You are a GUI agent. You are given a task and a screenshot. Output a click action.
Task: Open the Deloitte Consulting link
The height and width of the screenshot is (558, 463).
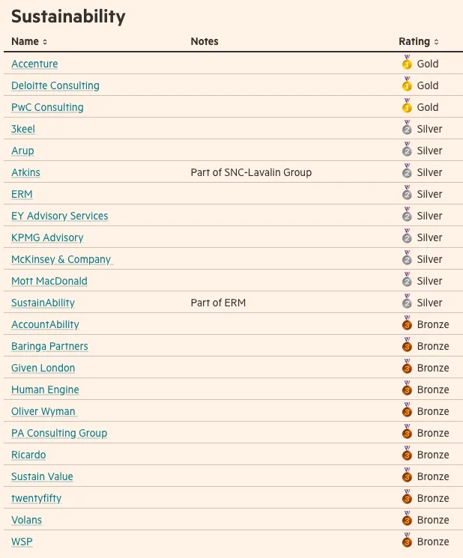tap(55, 86)
